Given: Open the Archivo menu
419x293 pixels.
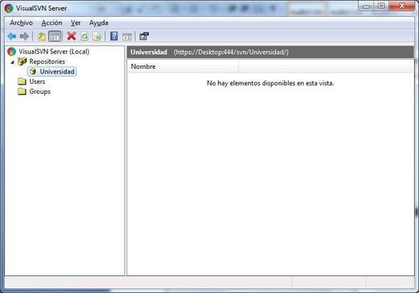Looking at the screenshot, I should point(21,23).
